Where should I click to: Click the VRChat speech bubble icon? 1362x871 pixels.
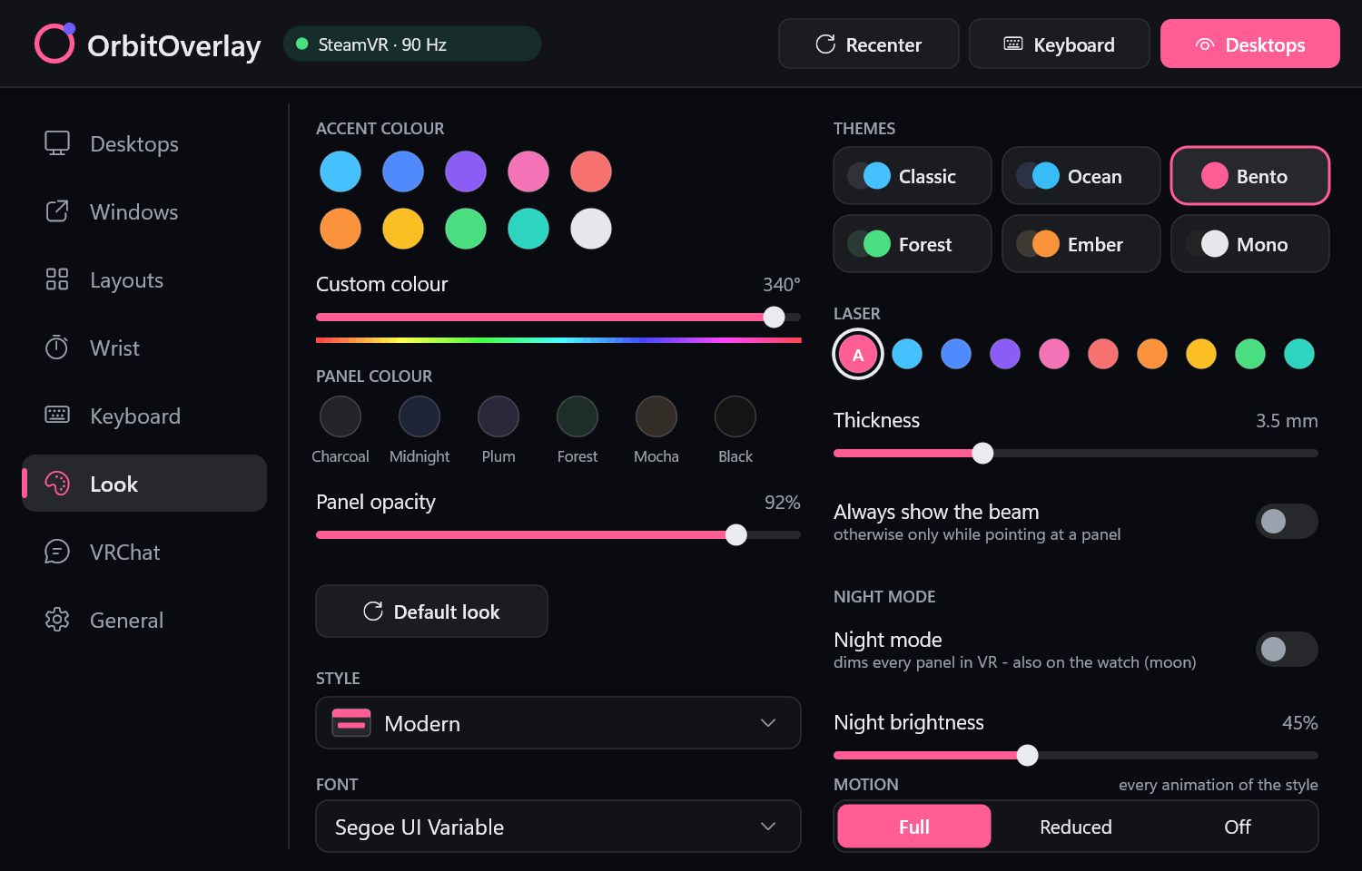coord(57,552)
